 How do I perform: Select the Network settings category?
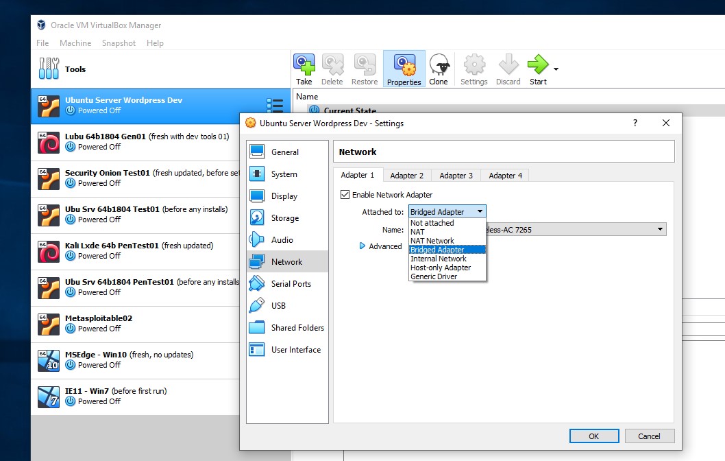pyautogui.click(x=287, y=261)
